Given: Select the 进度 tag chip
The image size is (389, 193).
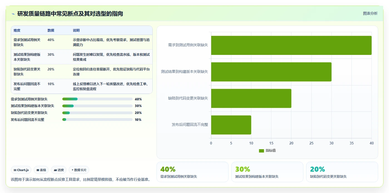Looking at the screenshot, I should point(59,170).
